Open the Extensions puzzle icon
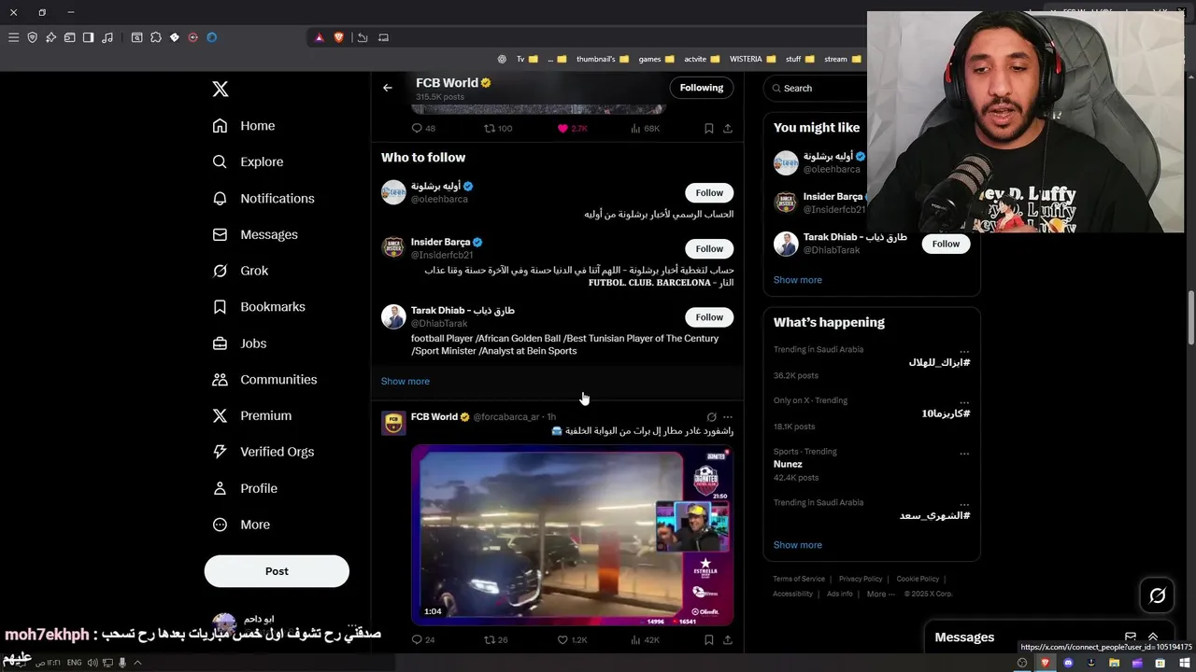The height and width of the screenshot is (672, 1196). tap(155, 37)
